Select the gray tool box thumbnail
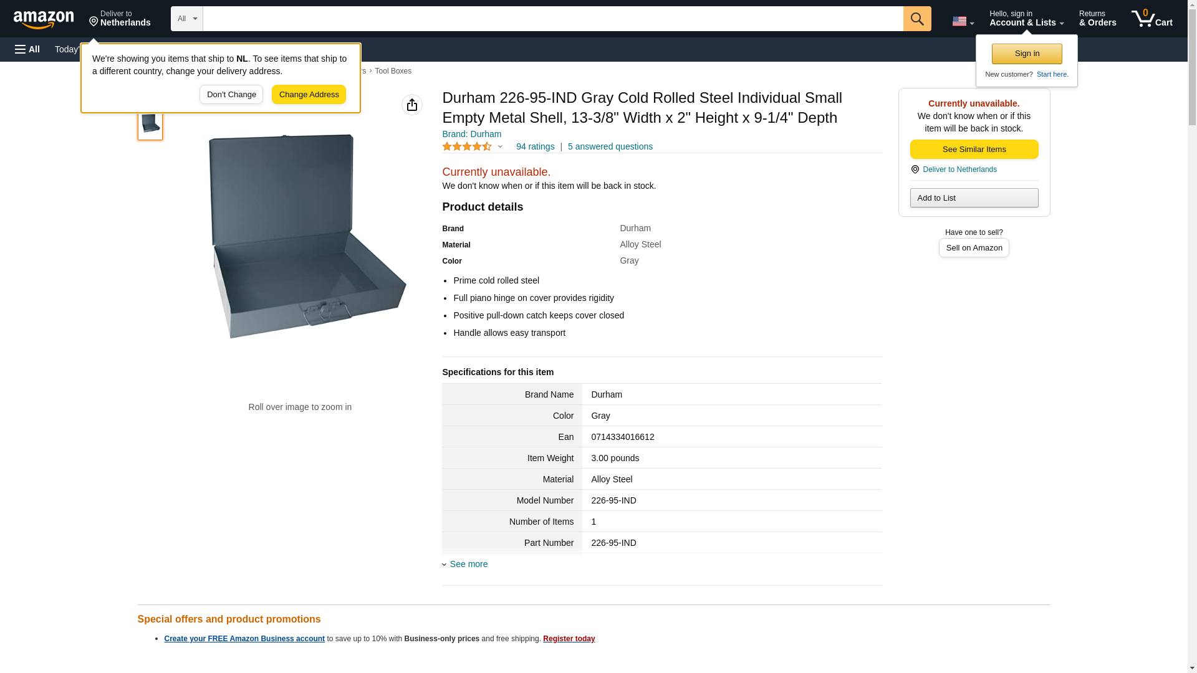 pyautogui.click(x=150, y=123)
